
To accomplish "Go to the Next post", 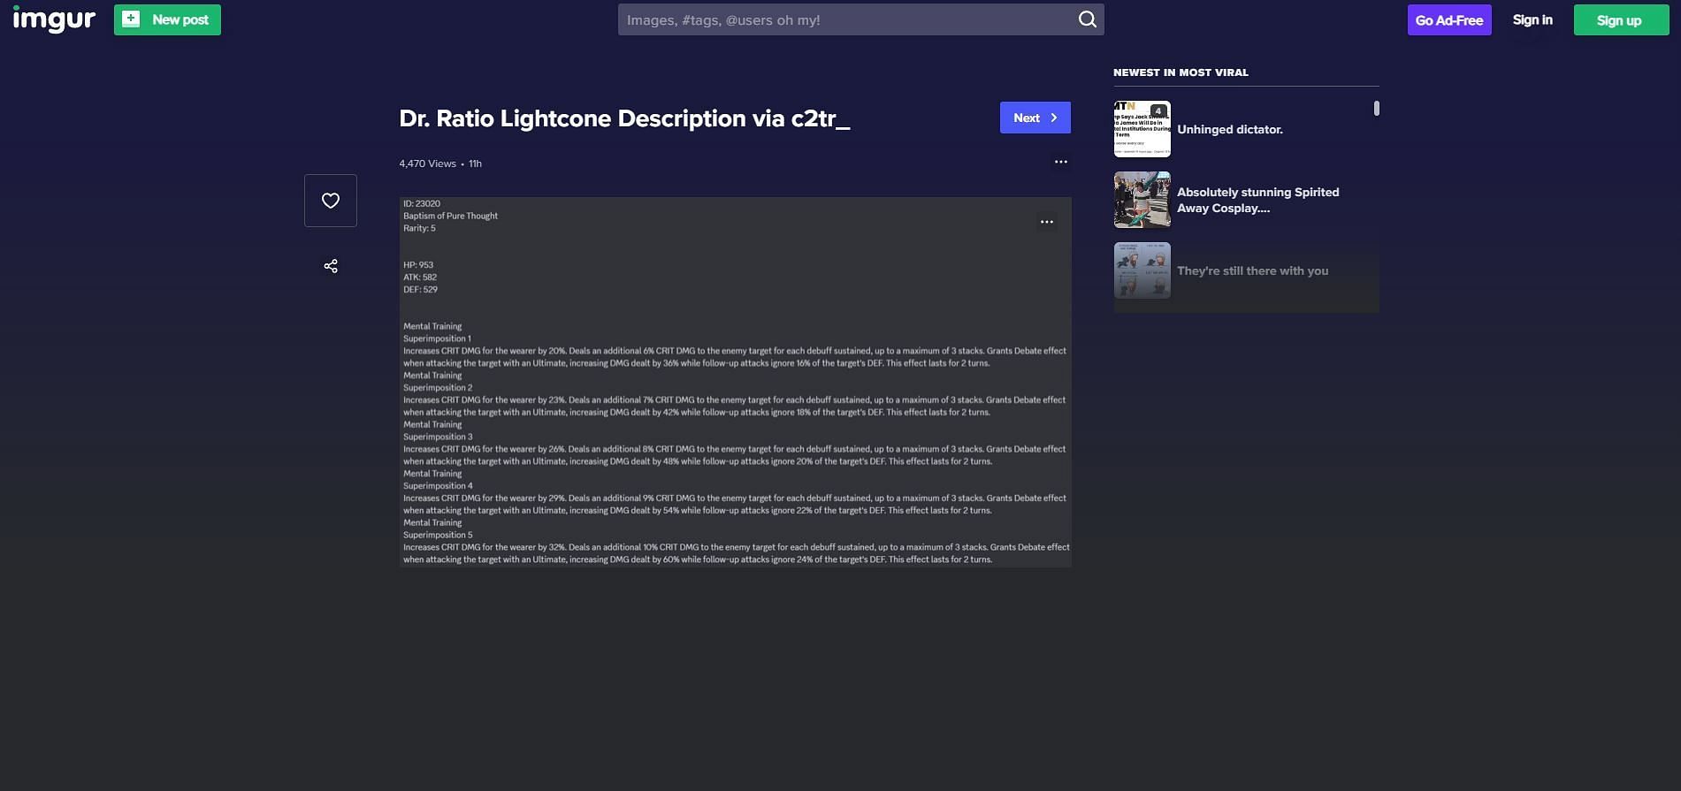I will point(1035,118).
